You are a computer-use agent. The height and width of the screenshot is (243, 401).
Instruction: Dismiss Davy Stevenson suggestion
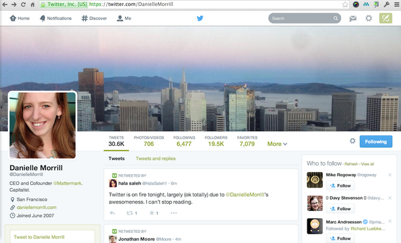390,198
